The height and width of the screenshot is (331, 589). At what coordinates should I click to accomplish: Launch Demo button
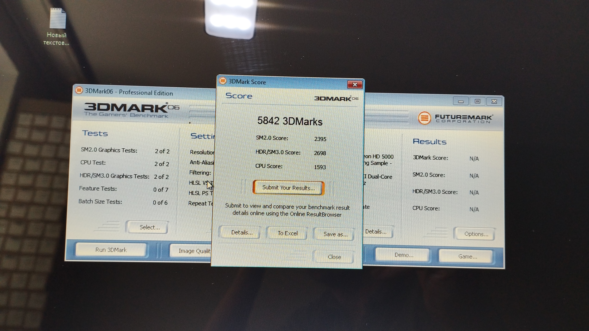pyautogui.click(x=403, y=255)
